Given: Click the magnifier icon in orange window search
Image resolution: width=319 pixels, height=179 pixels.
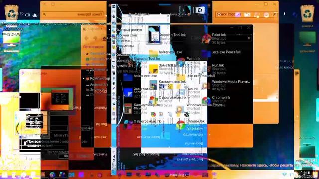Looking at the screenshot, I should click(x=275, y=14).
